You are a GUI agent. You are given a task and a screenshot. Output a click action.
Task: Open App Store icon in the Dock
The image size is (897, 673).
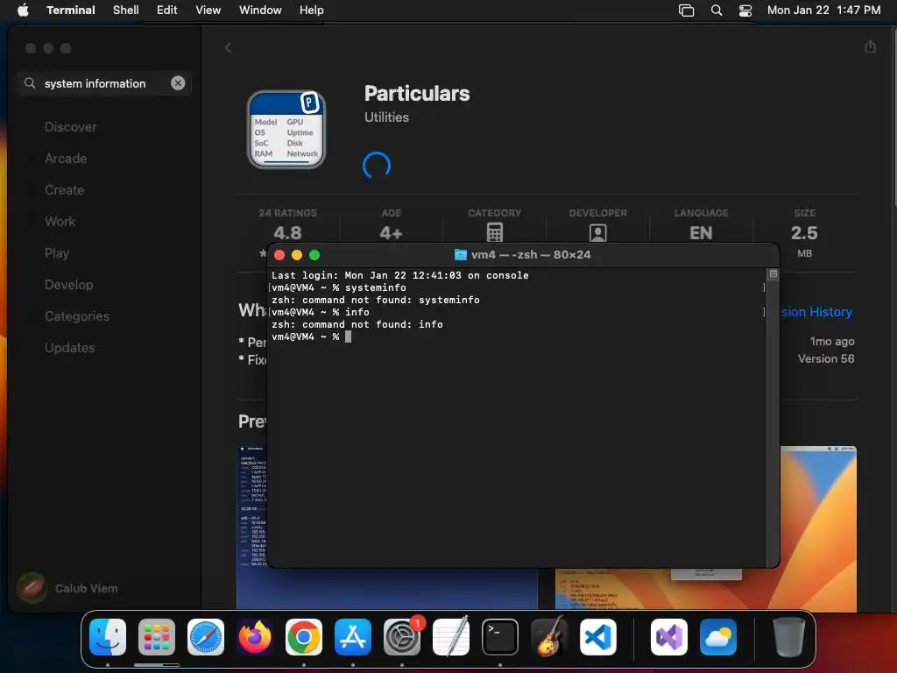click(353, 636)
